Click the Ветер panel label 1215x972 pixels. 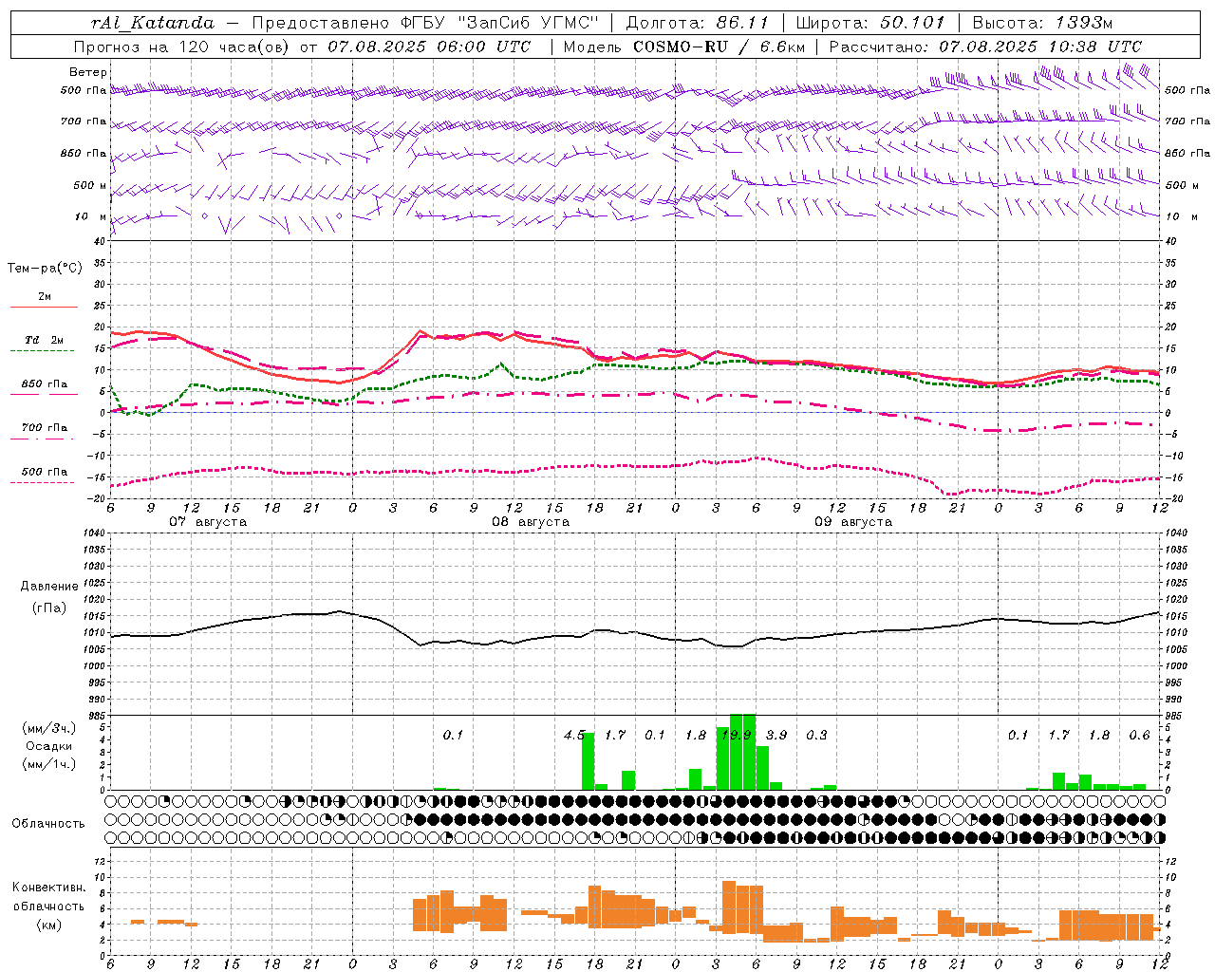tap(88, 72)
